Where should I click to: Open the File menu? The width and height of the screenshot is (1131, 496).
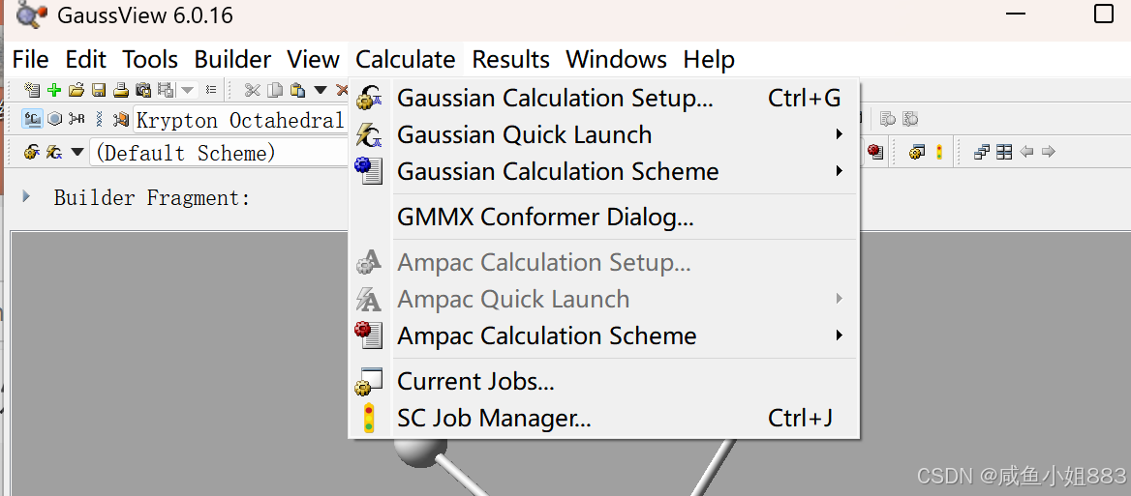(x=30, y=59)
